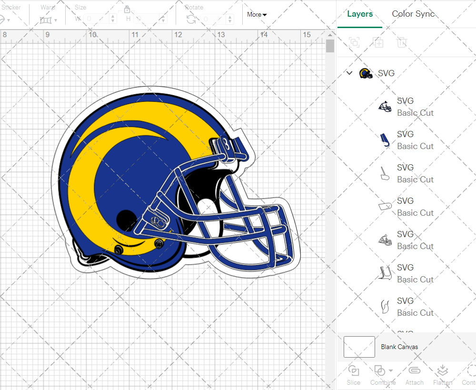
Task: Open the Warp dropdown arrow
Action: 56,20
